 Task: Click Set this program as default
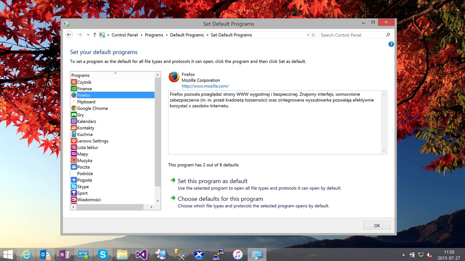[213, 181]
